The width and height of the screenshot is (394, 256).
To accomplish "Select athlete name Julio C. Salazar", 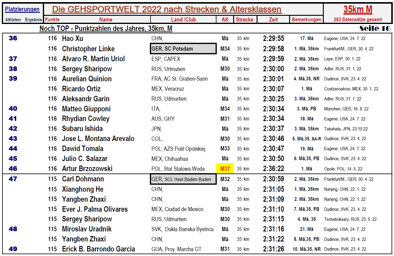I will pos(85,159).
